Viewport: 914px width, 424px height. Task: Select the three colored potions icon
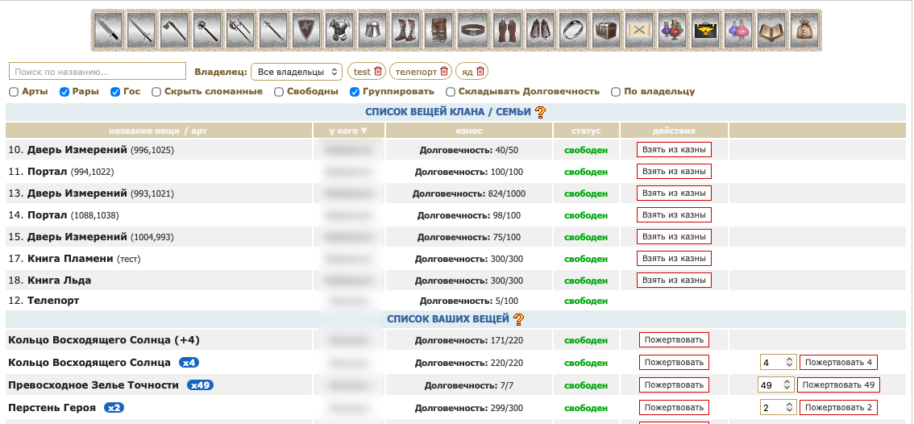(673, 31)
